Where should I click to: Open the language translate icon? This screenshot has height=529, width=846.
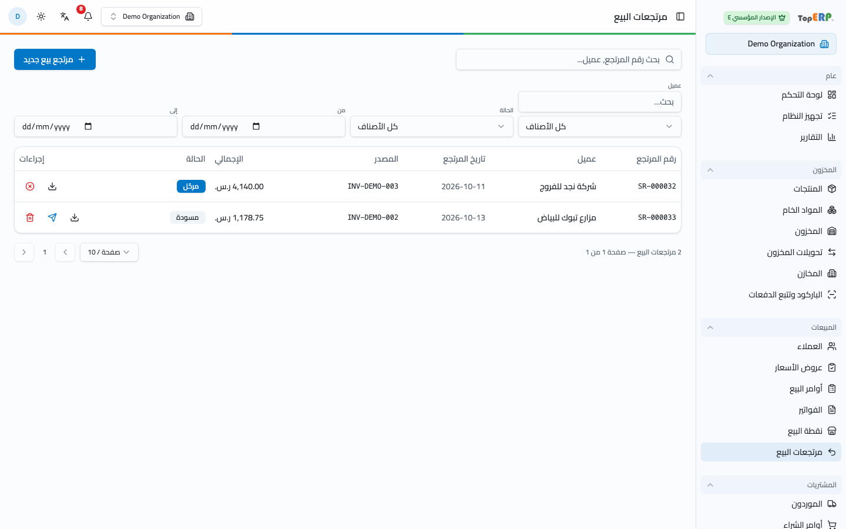(x=65, y=16)
